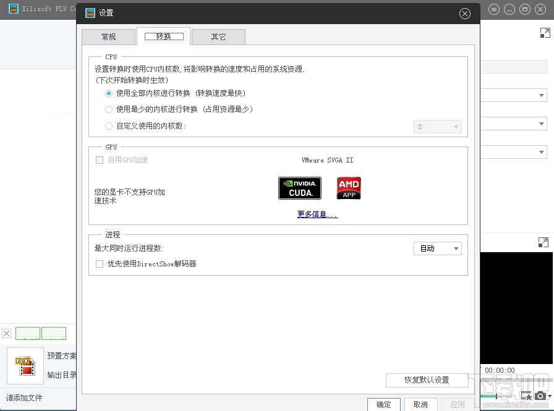Viewport: 554px width, 411px height.
Task: Open the snapshot camera dropdown arrow
Action: [550, 397]
